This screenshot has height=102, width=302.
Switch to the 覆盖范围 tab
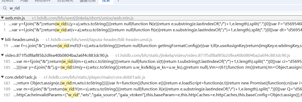pyautogui.click(x=87, y=1)
